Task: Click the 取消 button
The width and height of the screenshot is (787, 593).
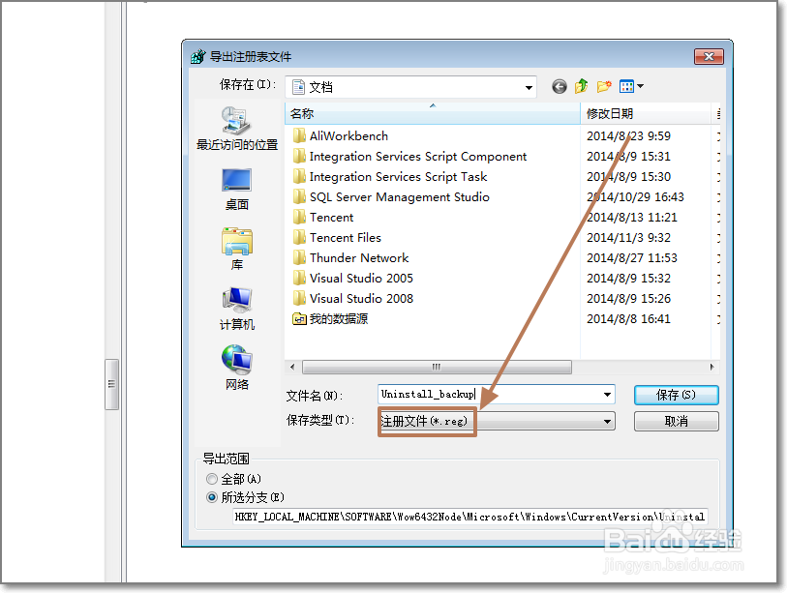Action: click(676, 422)
